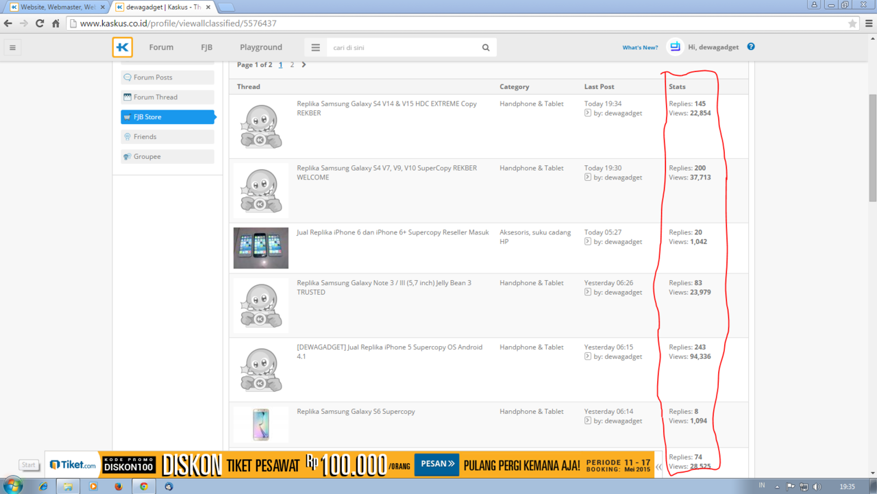Open Chrome menu icon

click(869, 23)
